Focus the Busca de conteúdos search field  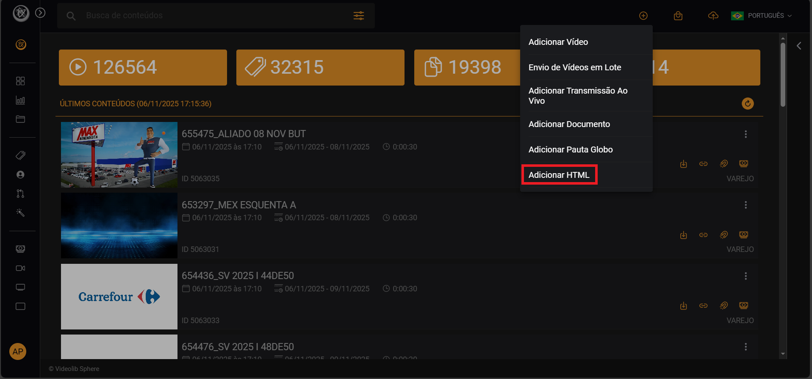tap(216, 16)
